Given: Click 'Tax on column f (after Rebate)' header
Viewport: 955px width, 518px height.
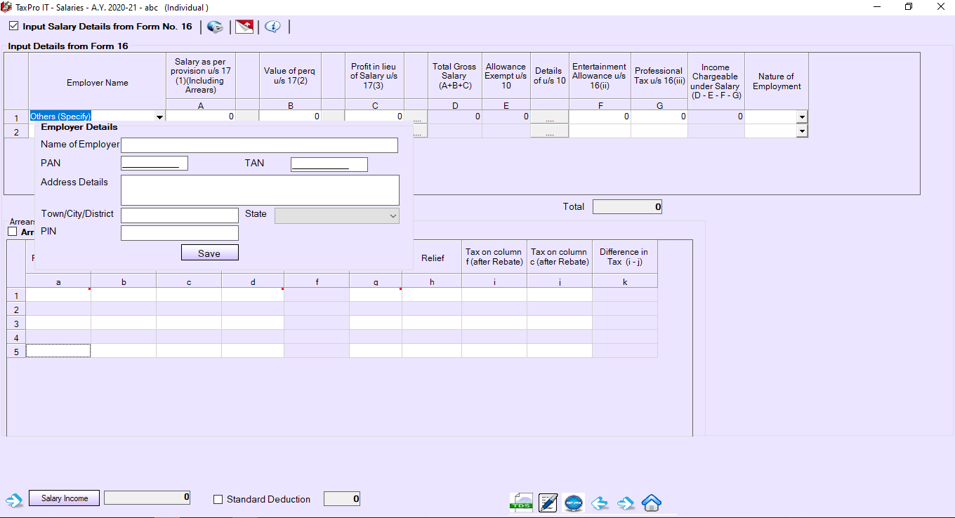Looking at the screenshot, I should 494,257.
